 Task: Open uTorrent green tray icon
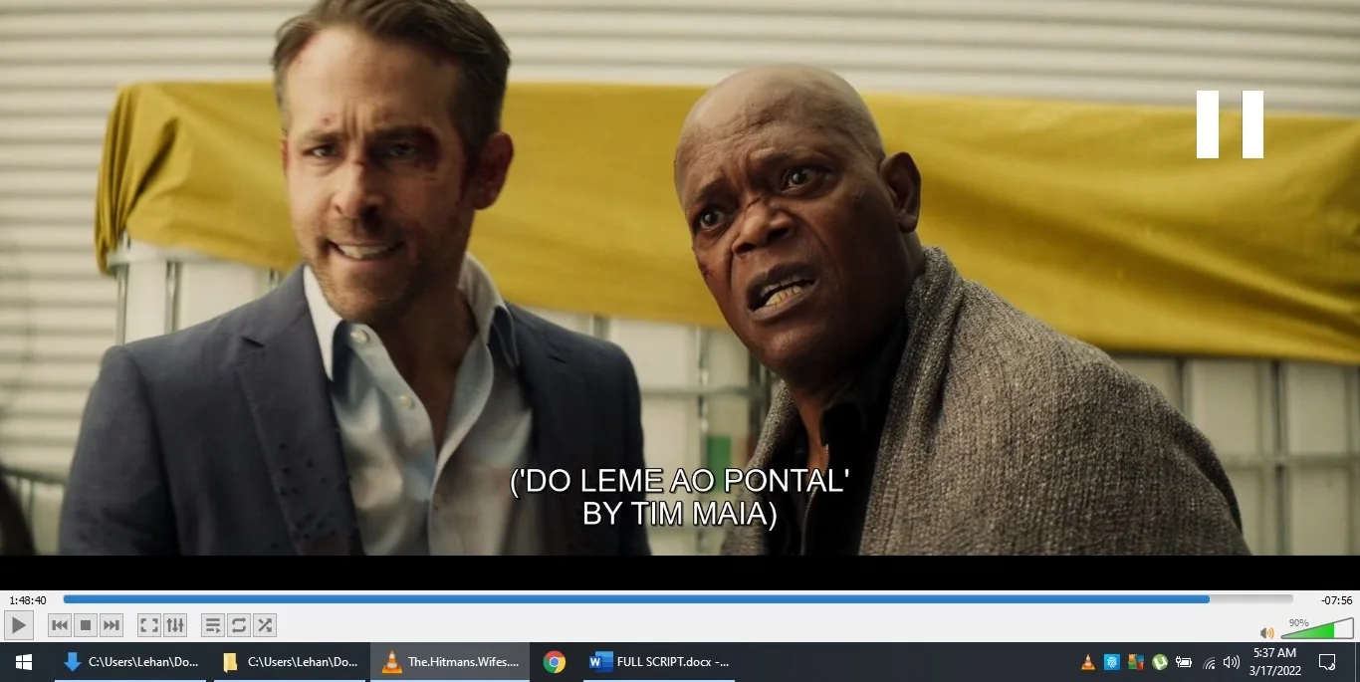pos(1160,662)
